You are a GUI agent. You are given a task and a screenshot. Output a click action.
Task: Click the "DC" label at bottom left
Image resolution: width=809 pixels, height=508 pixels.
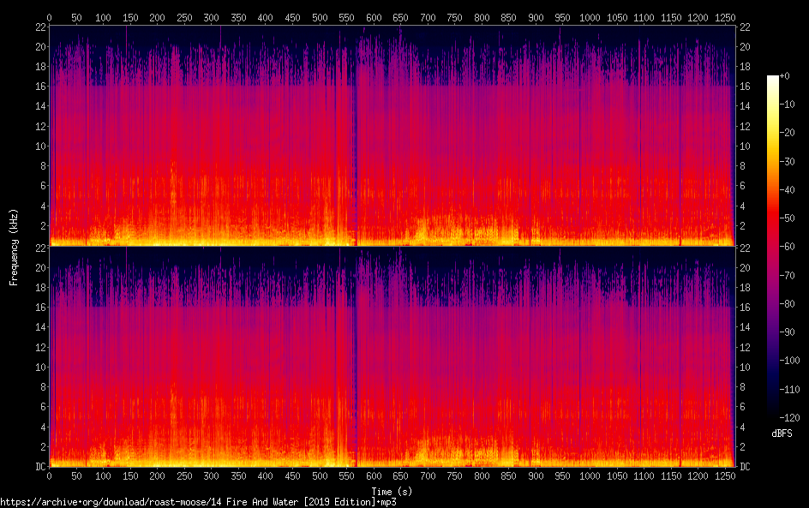coord(39,467)
